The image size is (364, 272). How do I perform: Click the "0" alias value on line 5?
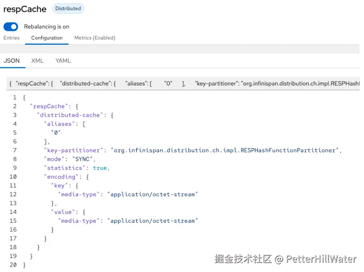click(x=56, y=133)
